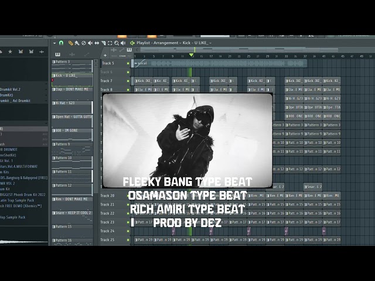Image resolution: width=375 pixels, height=281 pixels.
Task: Select Pattern 15 in the picker
Action: point(72,231)
